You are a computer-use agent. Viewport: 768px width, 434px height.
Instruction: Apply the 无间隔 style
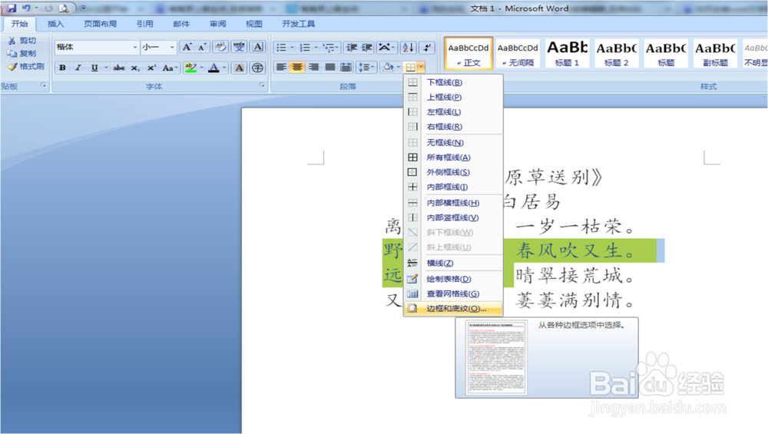pyautogui.click(x=518, y=54)
